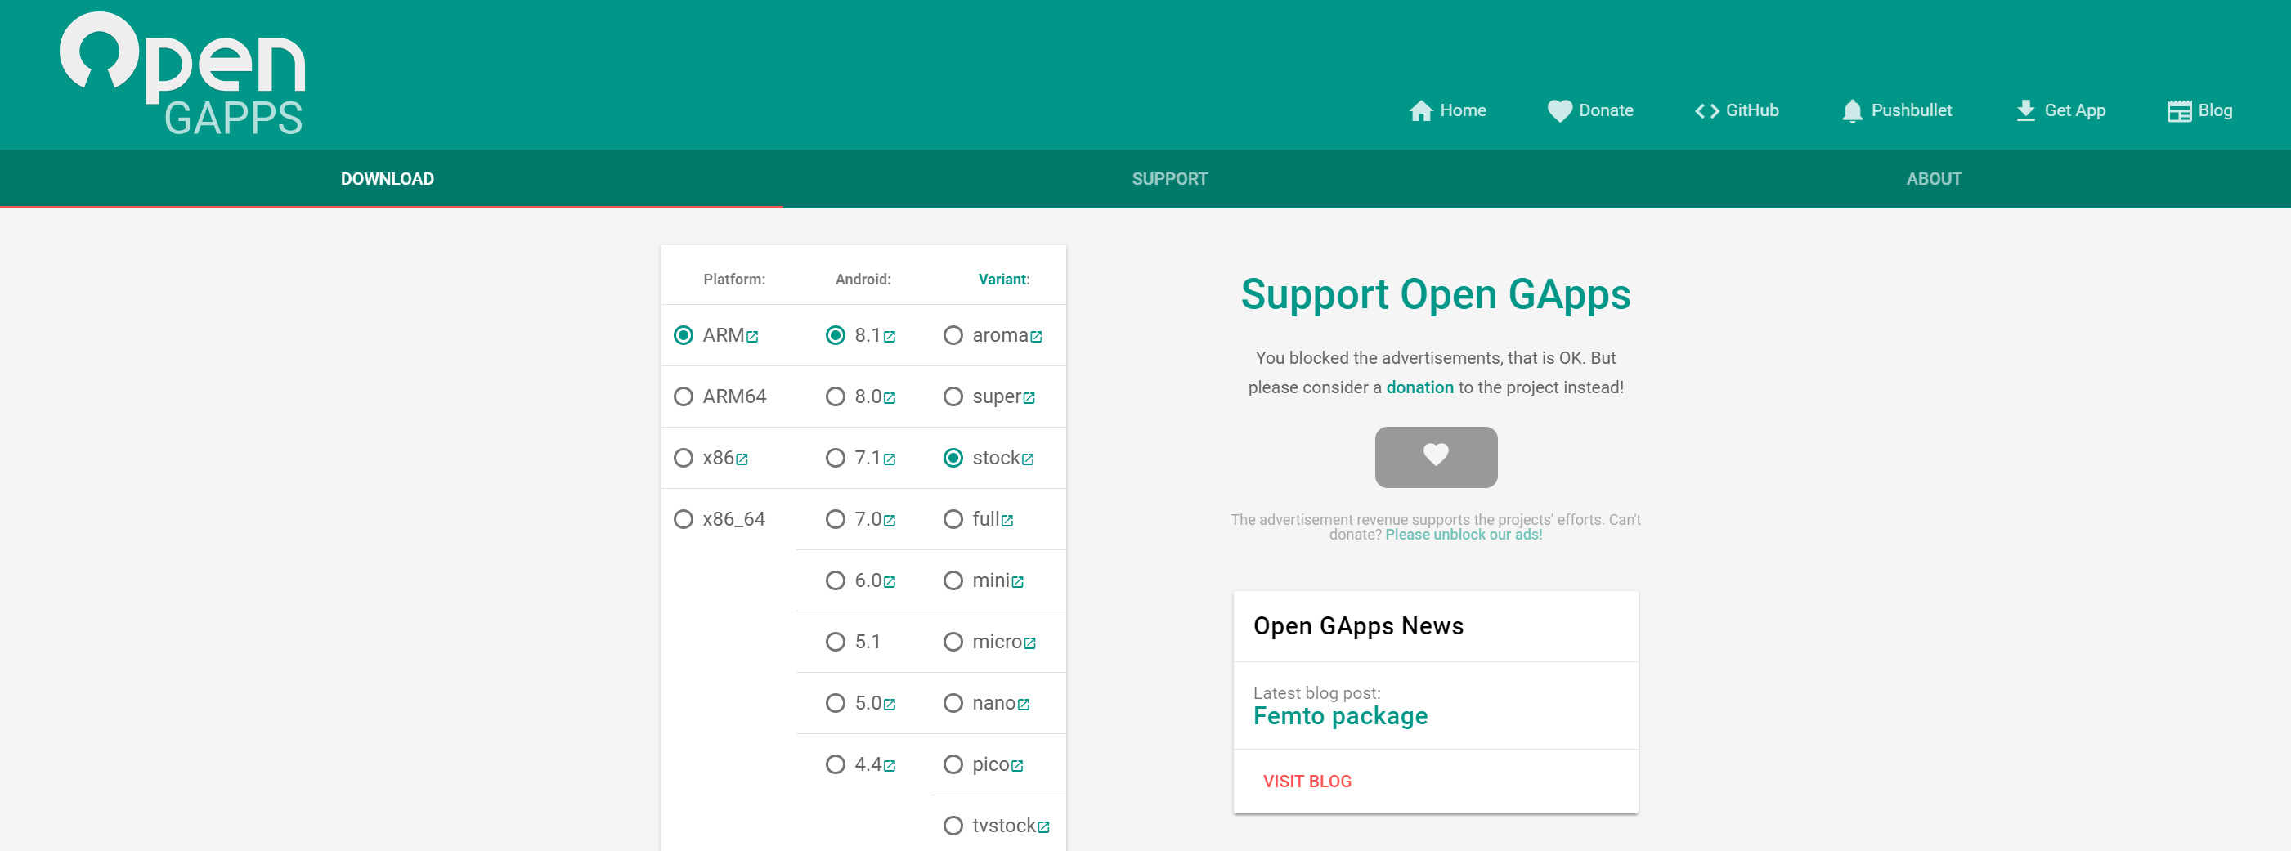Screen dimensions: 2291x851
Task: Click the Pushbullet bell icon
Action: pos(1853,111)
